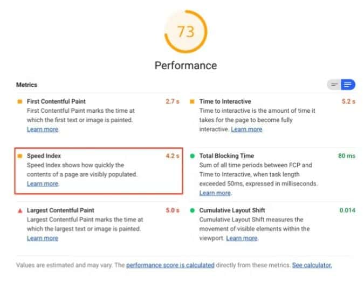Click the orange square beside Time to Interactive
The width and height of the screenshot is (364, 286).
(x=192, y=101)
